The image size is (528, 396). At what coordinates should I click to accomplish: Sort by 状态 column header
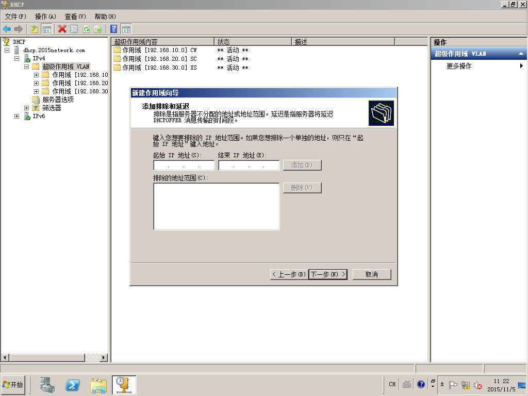[253, 42]
